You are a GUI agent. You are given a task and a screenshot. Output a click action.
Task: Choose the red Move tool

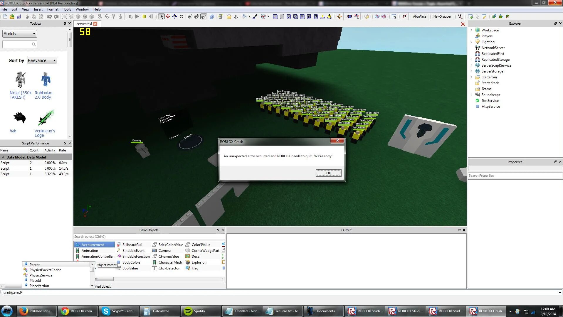(168, 16)
